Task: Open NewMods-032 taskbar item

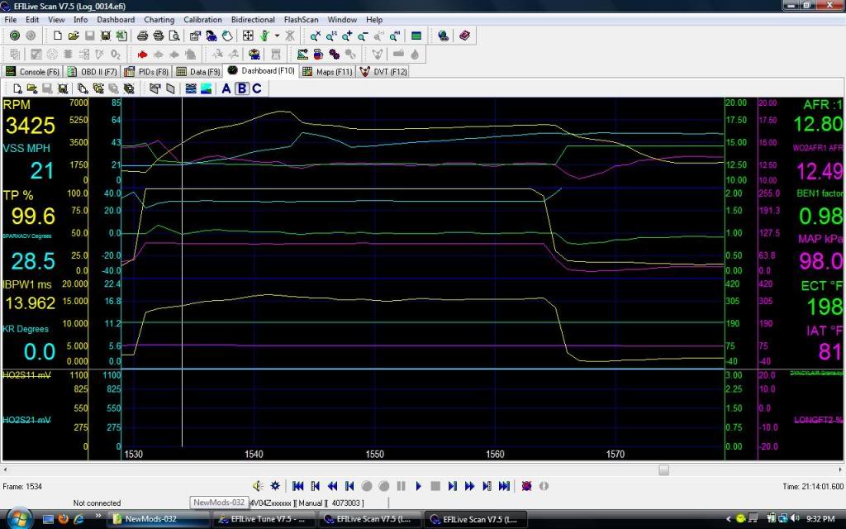Action: tap(158, 519)
